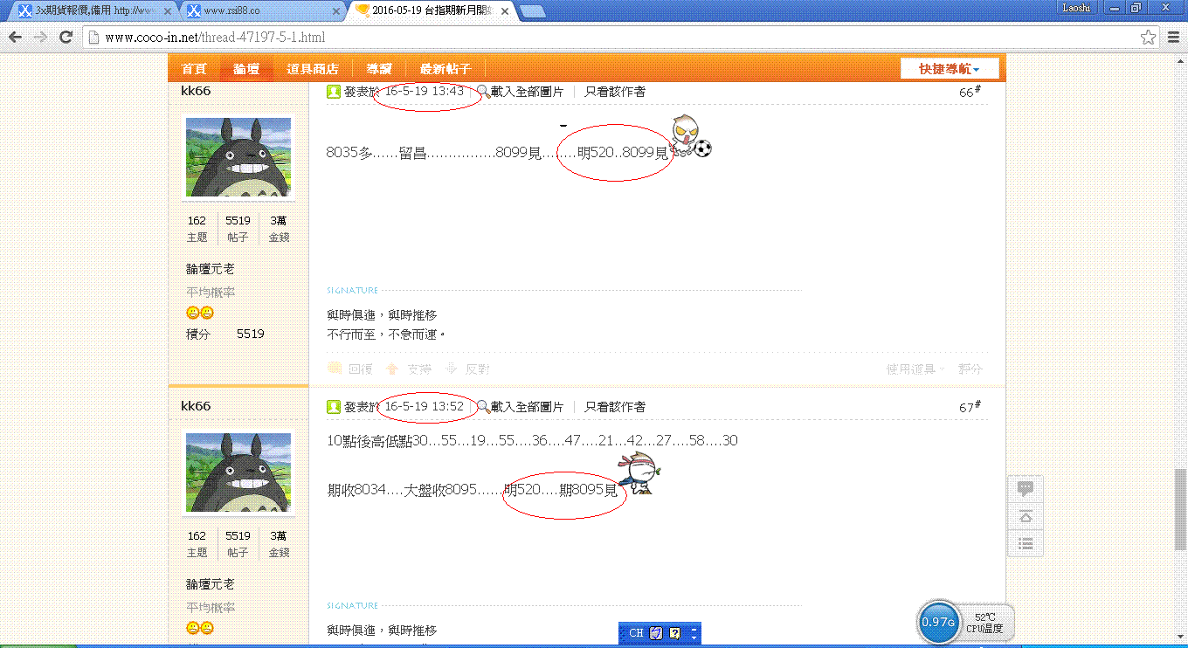Switch to the www.rsi88.co tab
This screenshot has height=648, width=1188.
(x=263, y=11)
